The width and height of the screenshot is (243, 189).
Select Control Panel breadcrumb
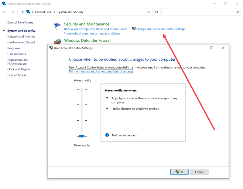(43, 12)
